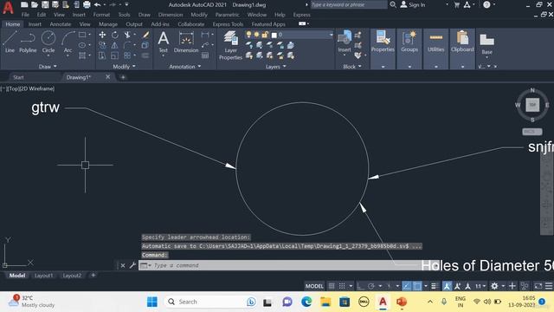The width and height of the screenshot is (554, 312).
Task: Open the Utilities panel button
Action: click(436, 42)
